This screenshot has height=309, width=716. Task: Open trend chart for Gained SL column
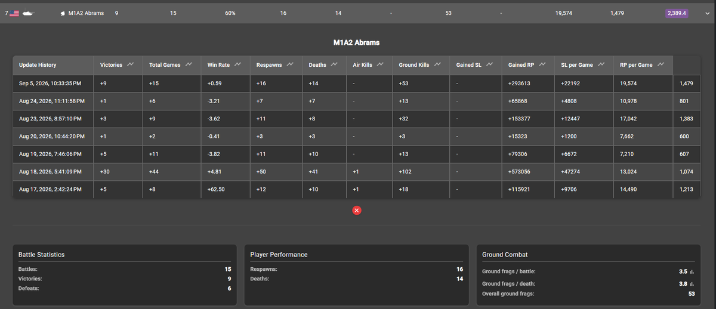489,64
